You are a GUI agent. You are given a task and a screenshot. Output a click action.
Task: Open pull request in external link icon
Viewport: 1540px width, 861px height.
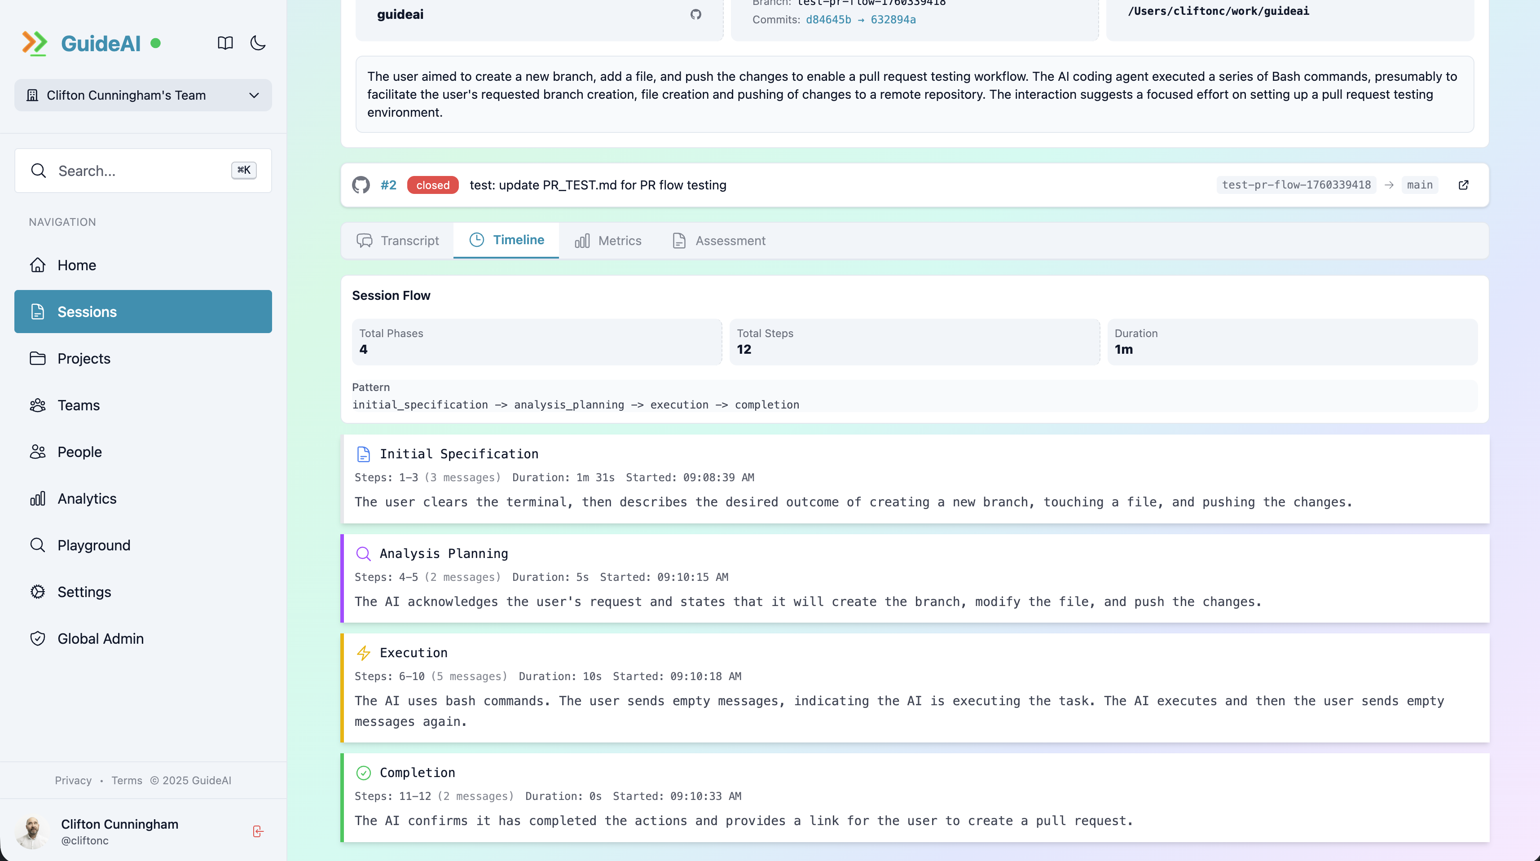click(1463, 185)
